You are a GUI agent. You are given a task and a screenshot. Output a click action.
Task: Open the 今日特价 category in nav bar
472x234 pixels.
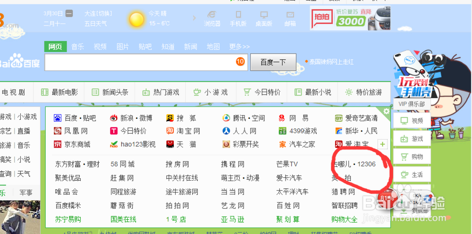tap(262, 92)
